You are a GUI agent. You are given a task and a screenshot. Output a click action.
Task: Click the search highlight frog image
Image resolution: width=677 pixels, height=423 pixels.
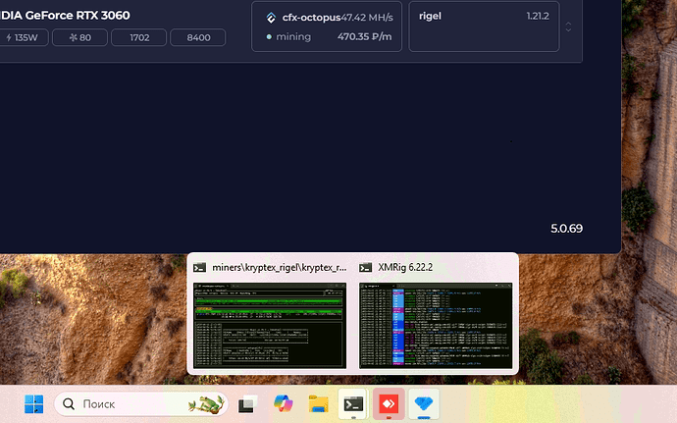(205, 403)
